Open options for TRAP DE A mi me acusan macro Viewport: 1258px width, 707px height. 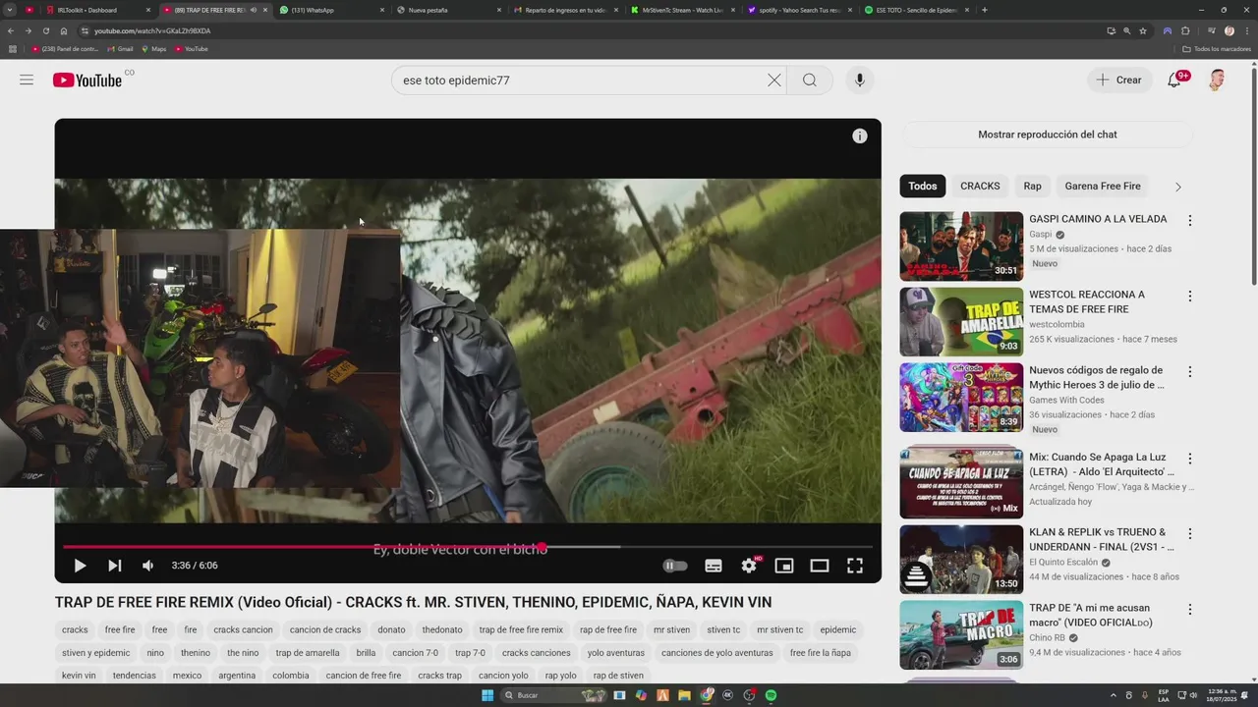click(1189, 610)
